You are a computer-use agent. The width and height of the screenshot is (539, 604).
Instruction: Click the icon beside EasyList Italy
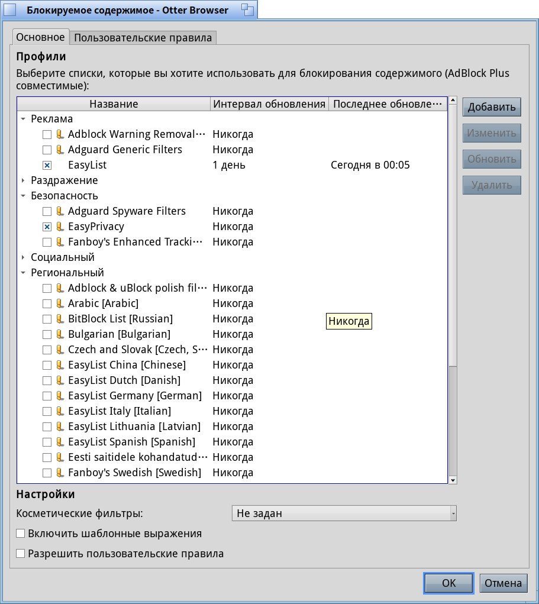coord(60,411)
